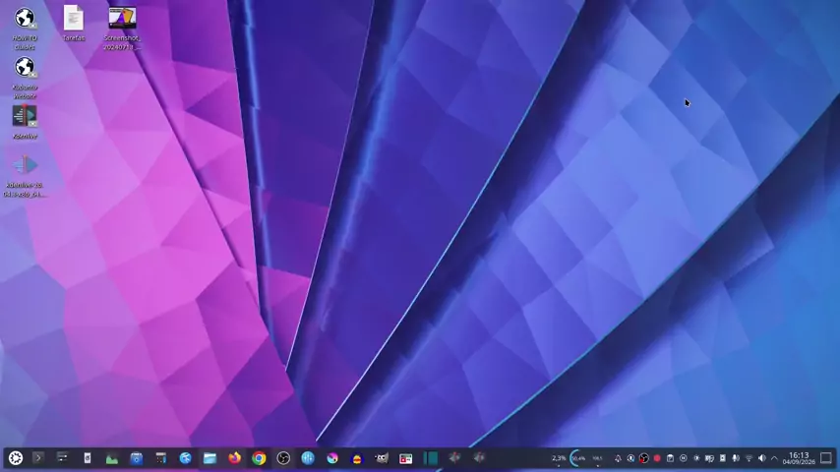Open the Dolphin file manager icon

point(210,458)
